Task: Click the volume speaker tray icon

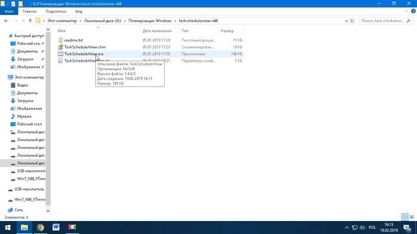Action: (362, 227)
